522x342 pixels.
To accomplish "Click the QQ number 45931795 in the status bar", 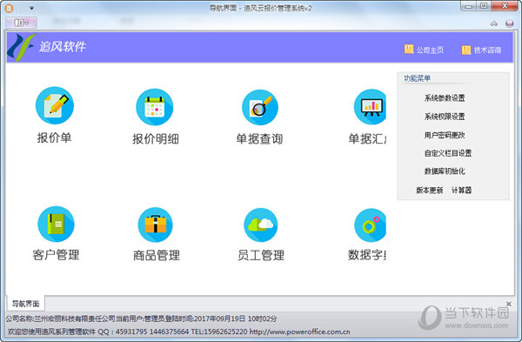I will tap(131, 332).
